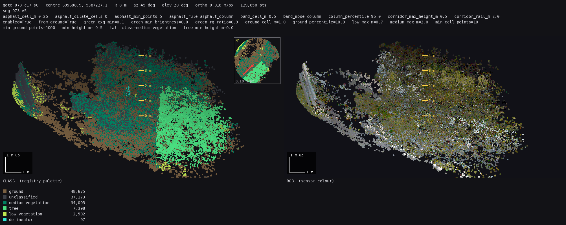Click the tree class green swatch
Image resolution: width=566 pixels, height=225 pixels.
(5, 208)
